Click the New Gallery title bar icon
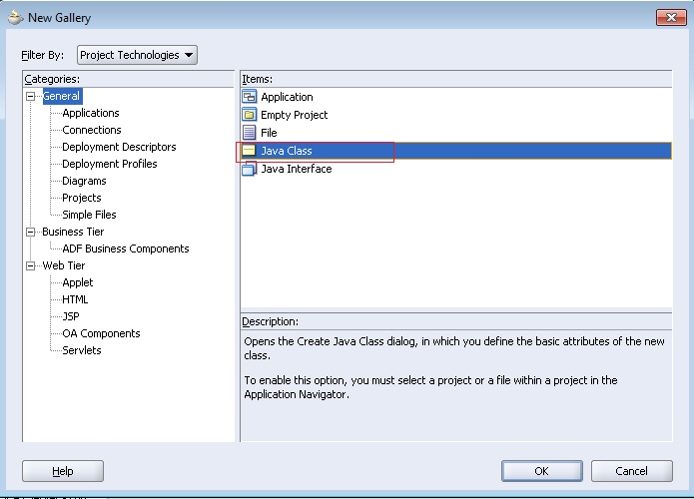 coord(15,17)
